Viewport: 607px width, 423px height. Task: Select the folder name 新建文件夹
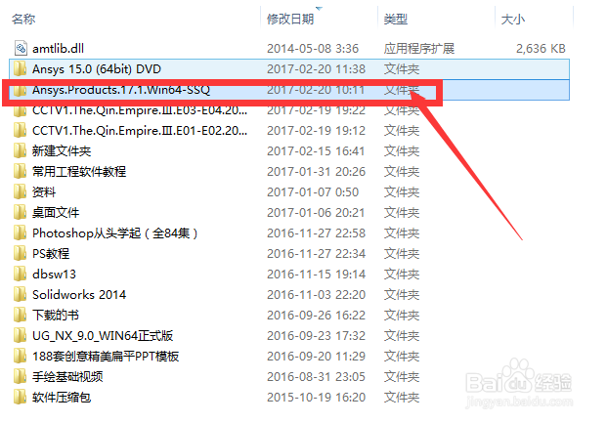[x=62, y=151]
